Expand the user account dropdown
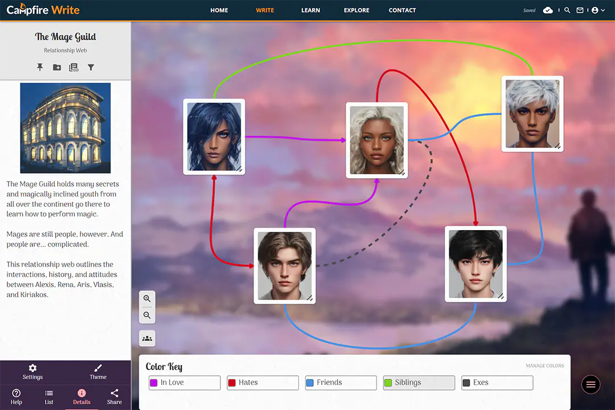 click(x=598, y=10)
